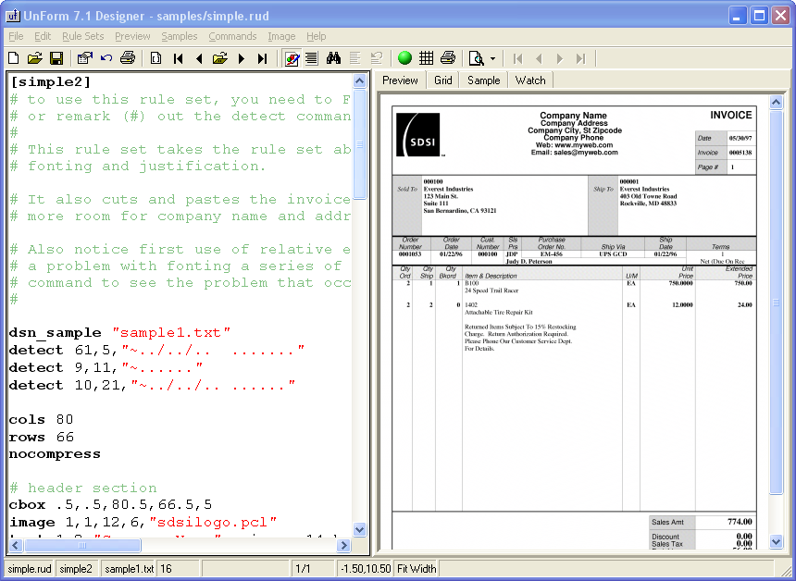Screen dimensions: 796x581
Task: Select the Sample tab
Action: 483,80
